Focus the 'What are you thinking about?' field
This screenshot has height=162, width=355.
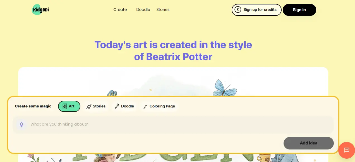tap(173, 124)
